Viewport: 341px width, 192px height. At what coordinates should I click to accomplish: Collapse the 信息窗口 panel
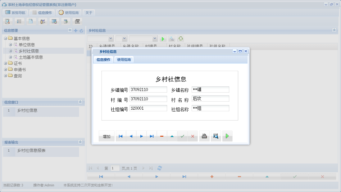pos(80,102)
